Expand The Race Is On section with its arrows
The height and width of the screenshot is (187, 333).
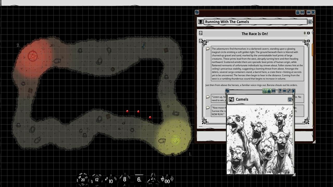304,33
